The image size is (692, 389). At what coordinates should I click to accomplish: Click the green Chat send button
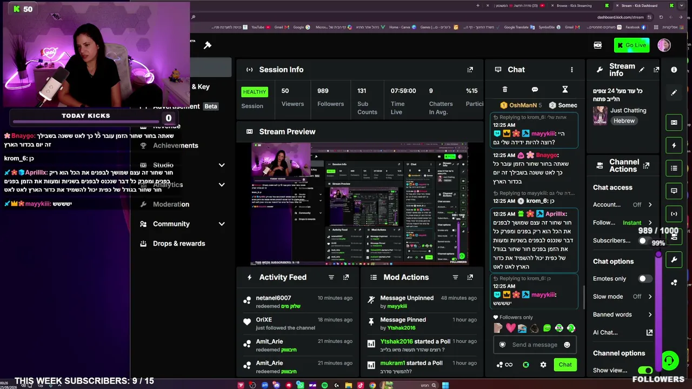565,365
